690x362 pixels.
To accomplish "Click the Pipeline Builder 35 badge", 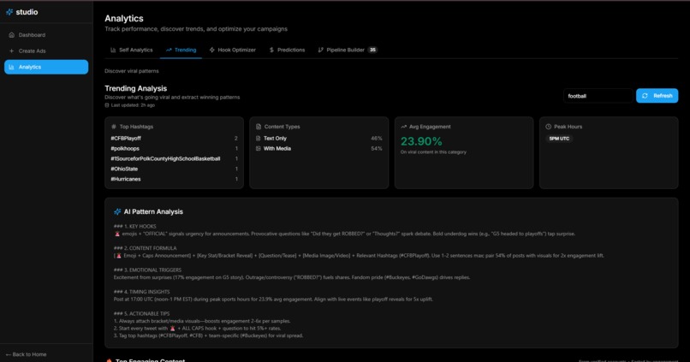I will pos(372,50).
